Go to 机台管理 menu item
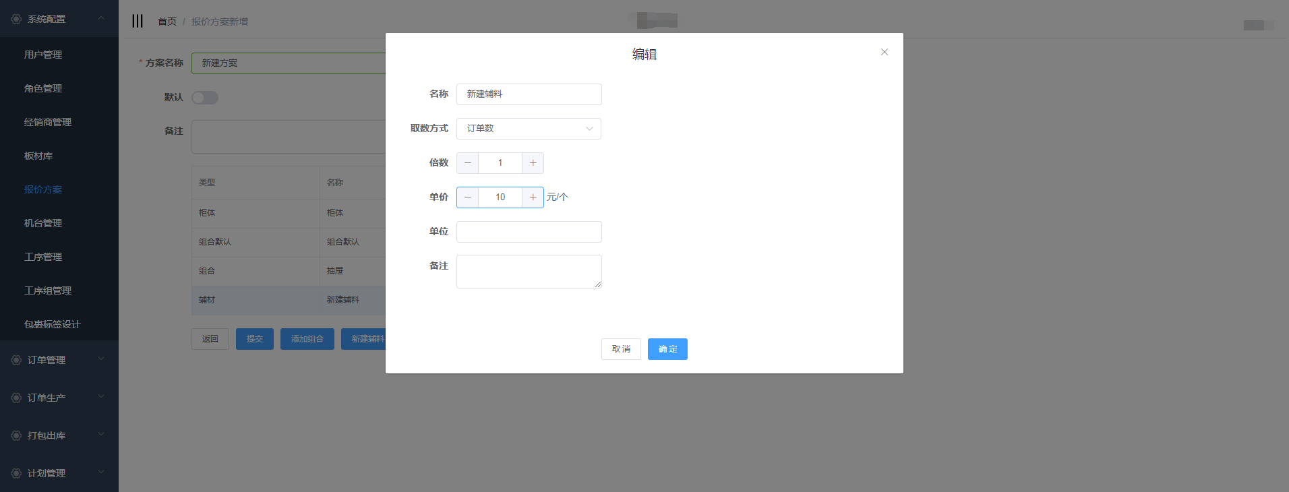This screenshot has width=1289, height=492. pos(43,223)
